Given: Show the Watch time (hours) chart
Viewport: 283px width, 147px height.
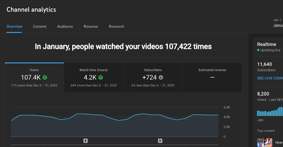Looking at the screenshot, I should pyautogui.click(x=93, y=77).
